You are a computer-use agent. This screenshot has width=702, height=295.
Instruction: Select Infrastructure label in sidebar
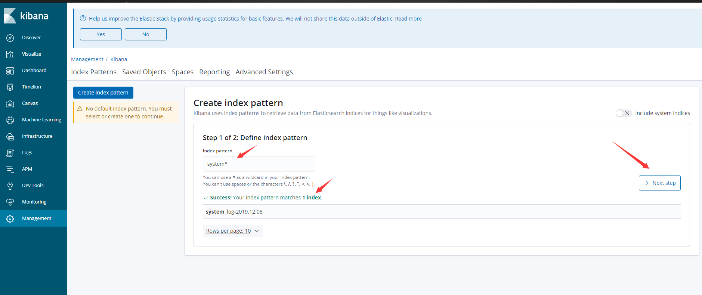(x=37, y=136)
